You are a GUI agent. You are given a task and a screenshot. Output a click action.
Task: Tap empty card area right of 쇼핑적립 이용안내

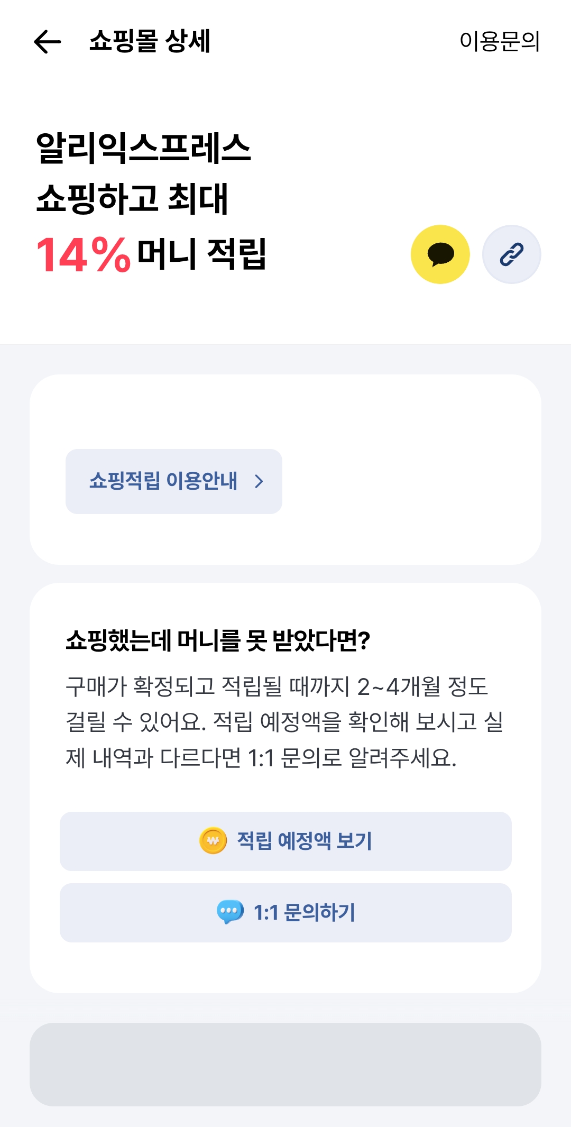(412, 481)
